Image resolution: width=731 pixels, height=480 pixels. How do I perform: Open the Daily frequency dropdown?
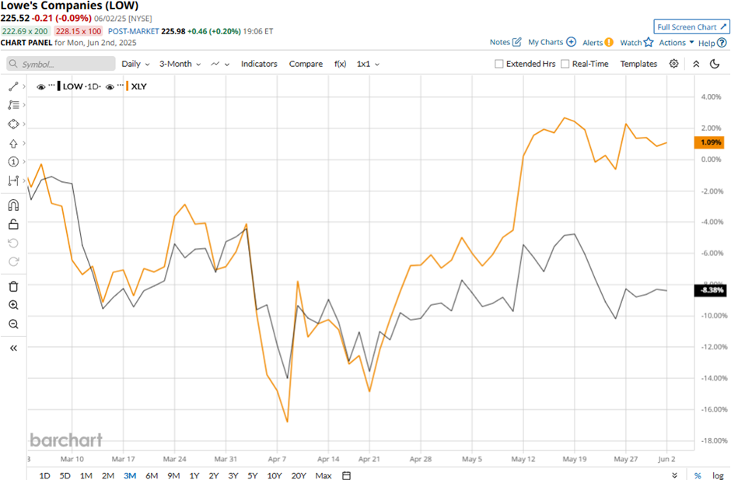[135, 64]
